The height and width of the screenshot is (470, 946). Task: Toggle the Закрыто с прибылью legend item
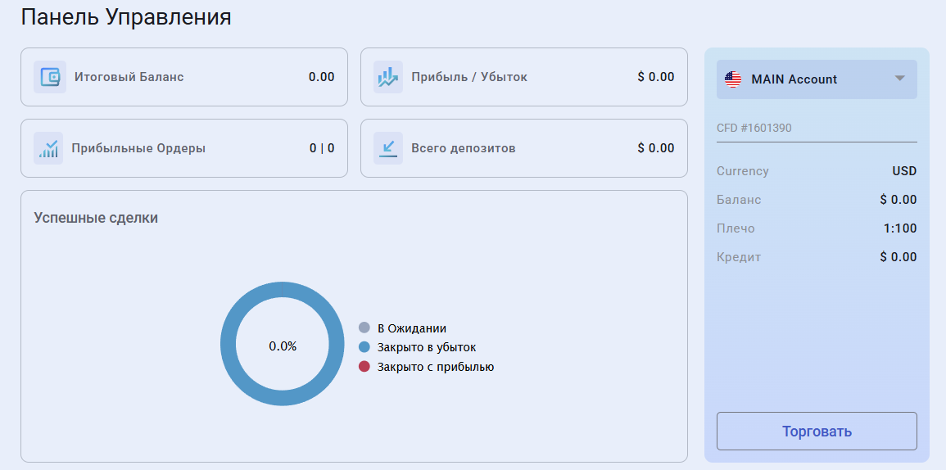coord(435,367)
